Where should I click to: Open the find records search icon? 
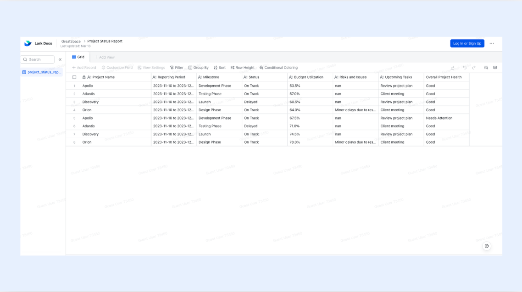[486, 68]
